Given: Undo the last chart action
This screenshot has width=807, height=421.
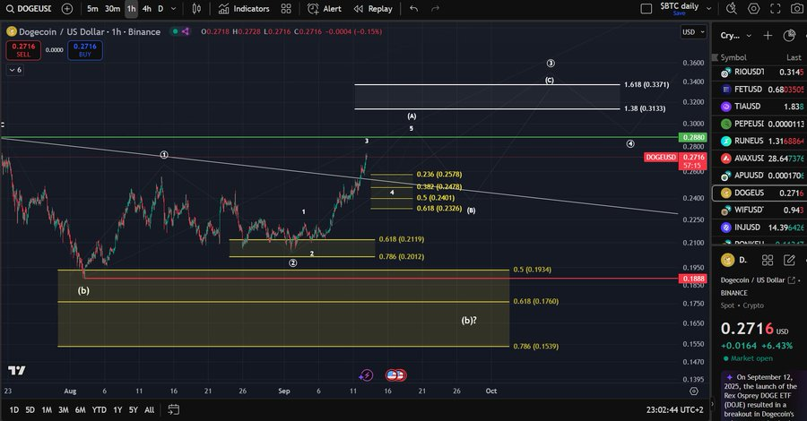Looking at the screenshot, I should (413, 9).
